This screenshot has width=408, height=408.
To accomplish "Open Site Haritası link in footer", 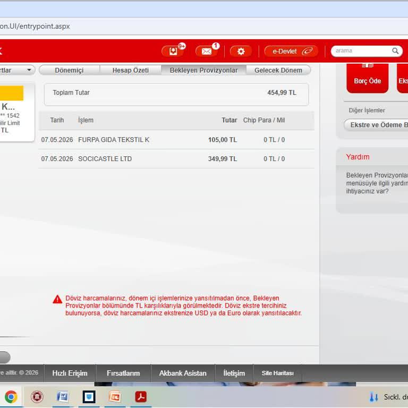I will pos(278,373).
